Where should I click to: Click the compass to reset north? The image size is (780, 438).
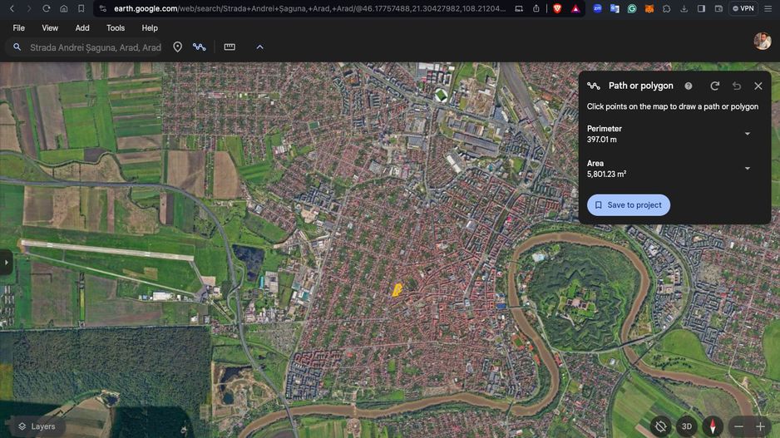[713, 426]
